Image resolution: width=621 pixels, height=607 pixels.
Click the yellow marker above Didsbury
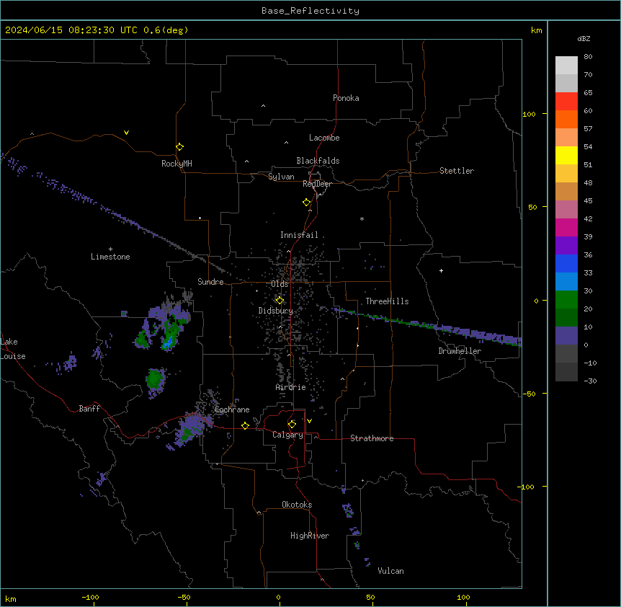280,300
